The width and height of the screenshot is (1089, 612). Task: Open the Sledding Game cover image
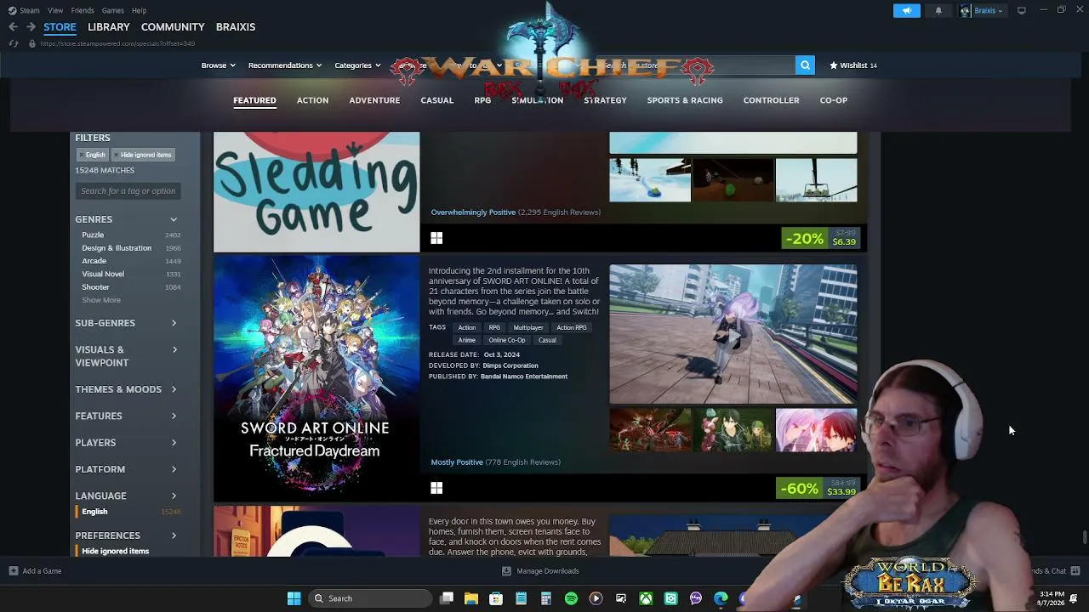coord(316,192)
